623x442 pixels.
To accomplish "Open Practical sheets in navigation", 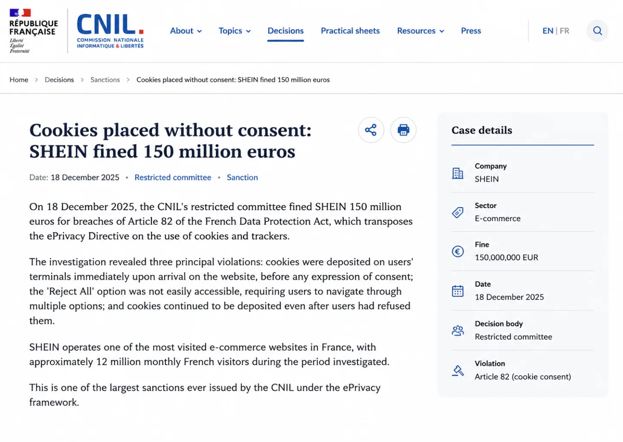I will (350, 31).
